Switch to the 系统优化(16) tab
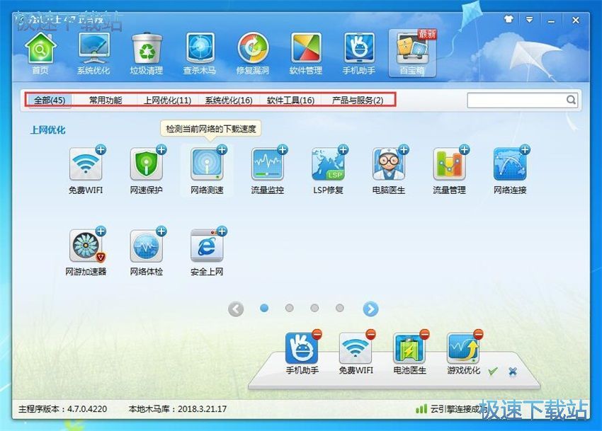 pyautogui.click(x=229, y=100)
